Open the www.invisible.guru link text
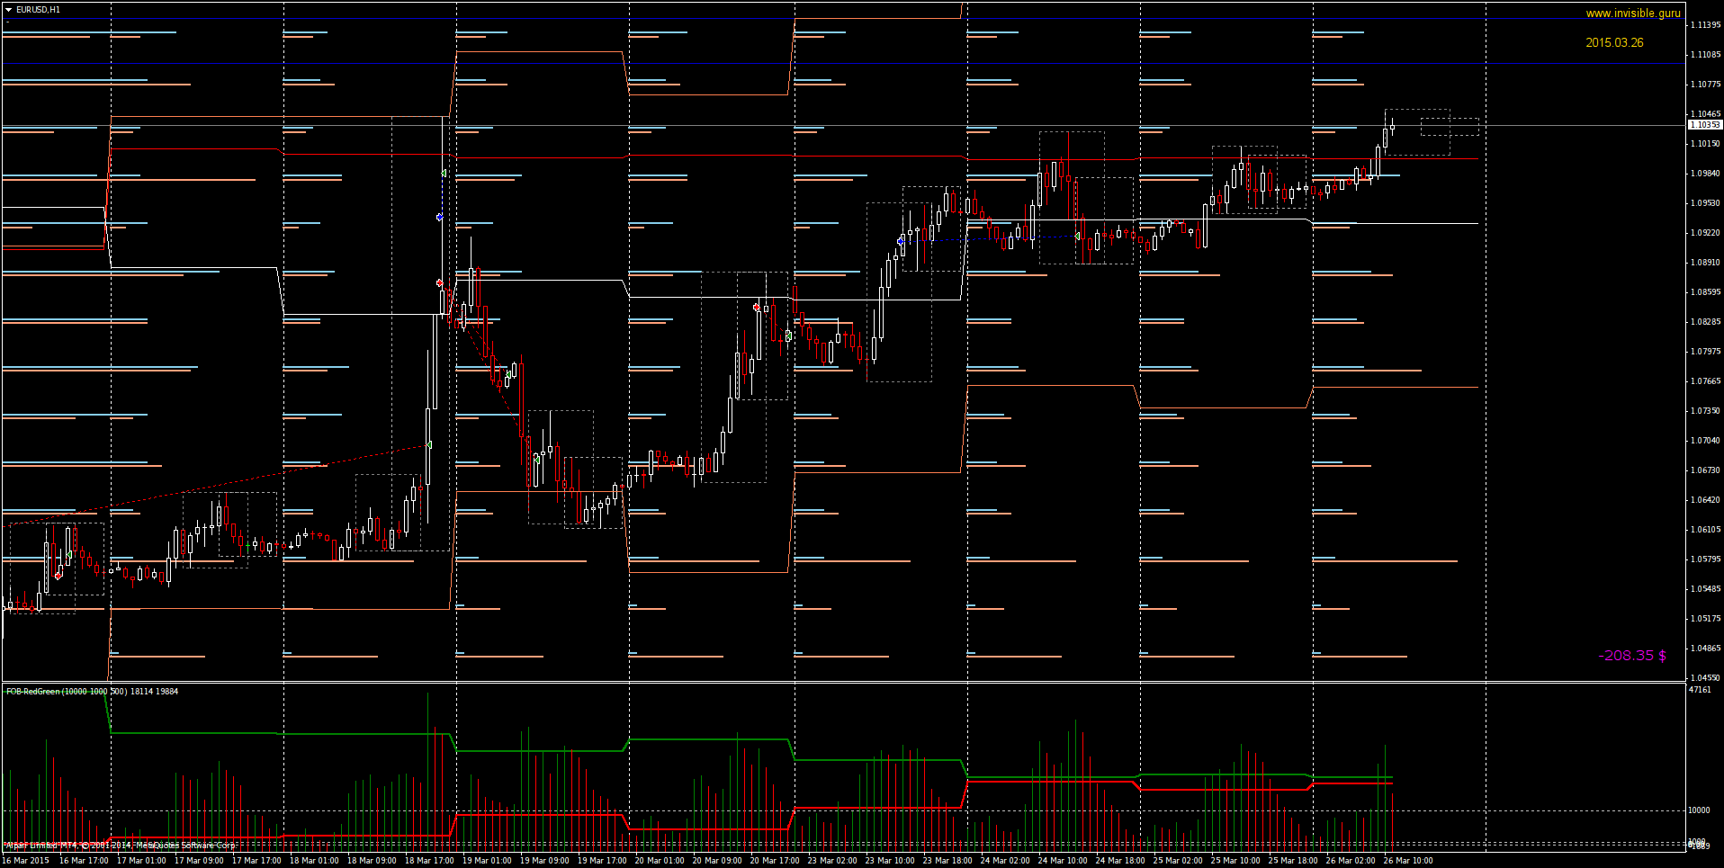This screenshot has height=868, width=1724. [1632, 13]
